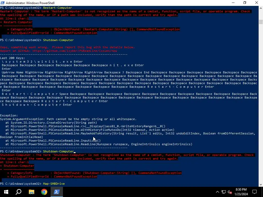Click 'Shutdown-Computer:String' CategoryInfo error line

pos(95,173)
